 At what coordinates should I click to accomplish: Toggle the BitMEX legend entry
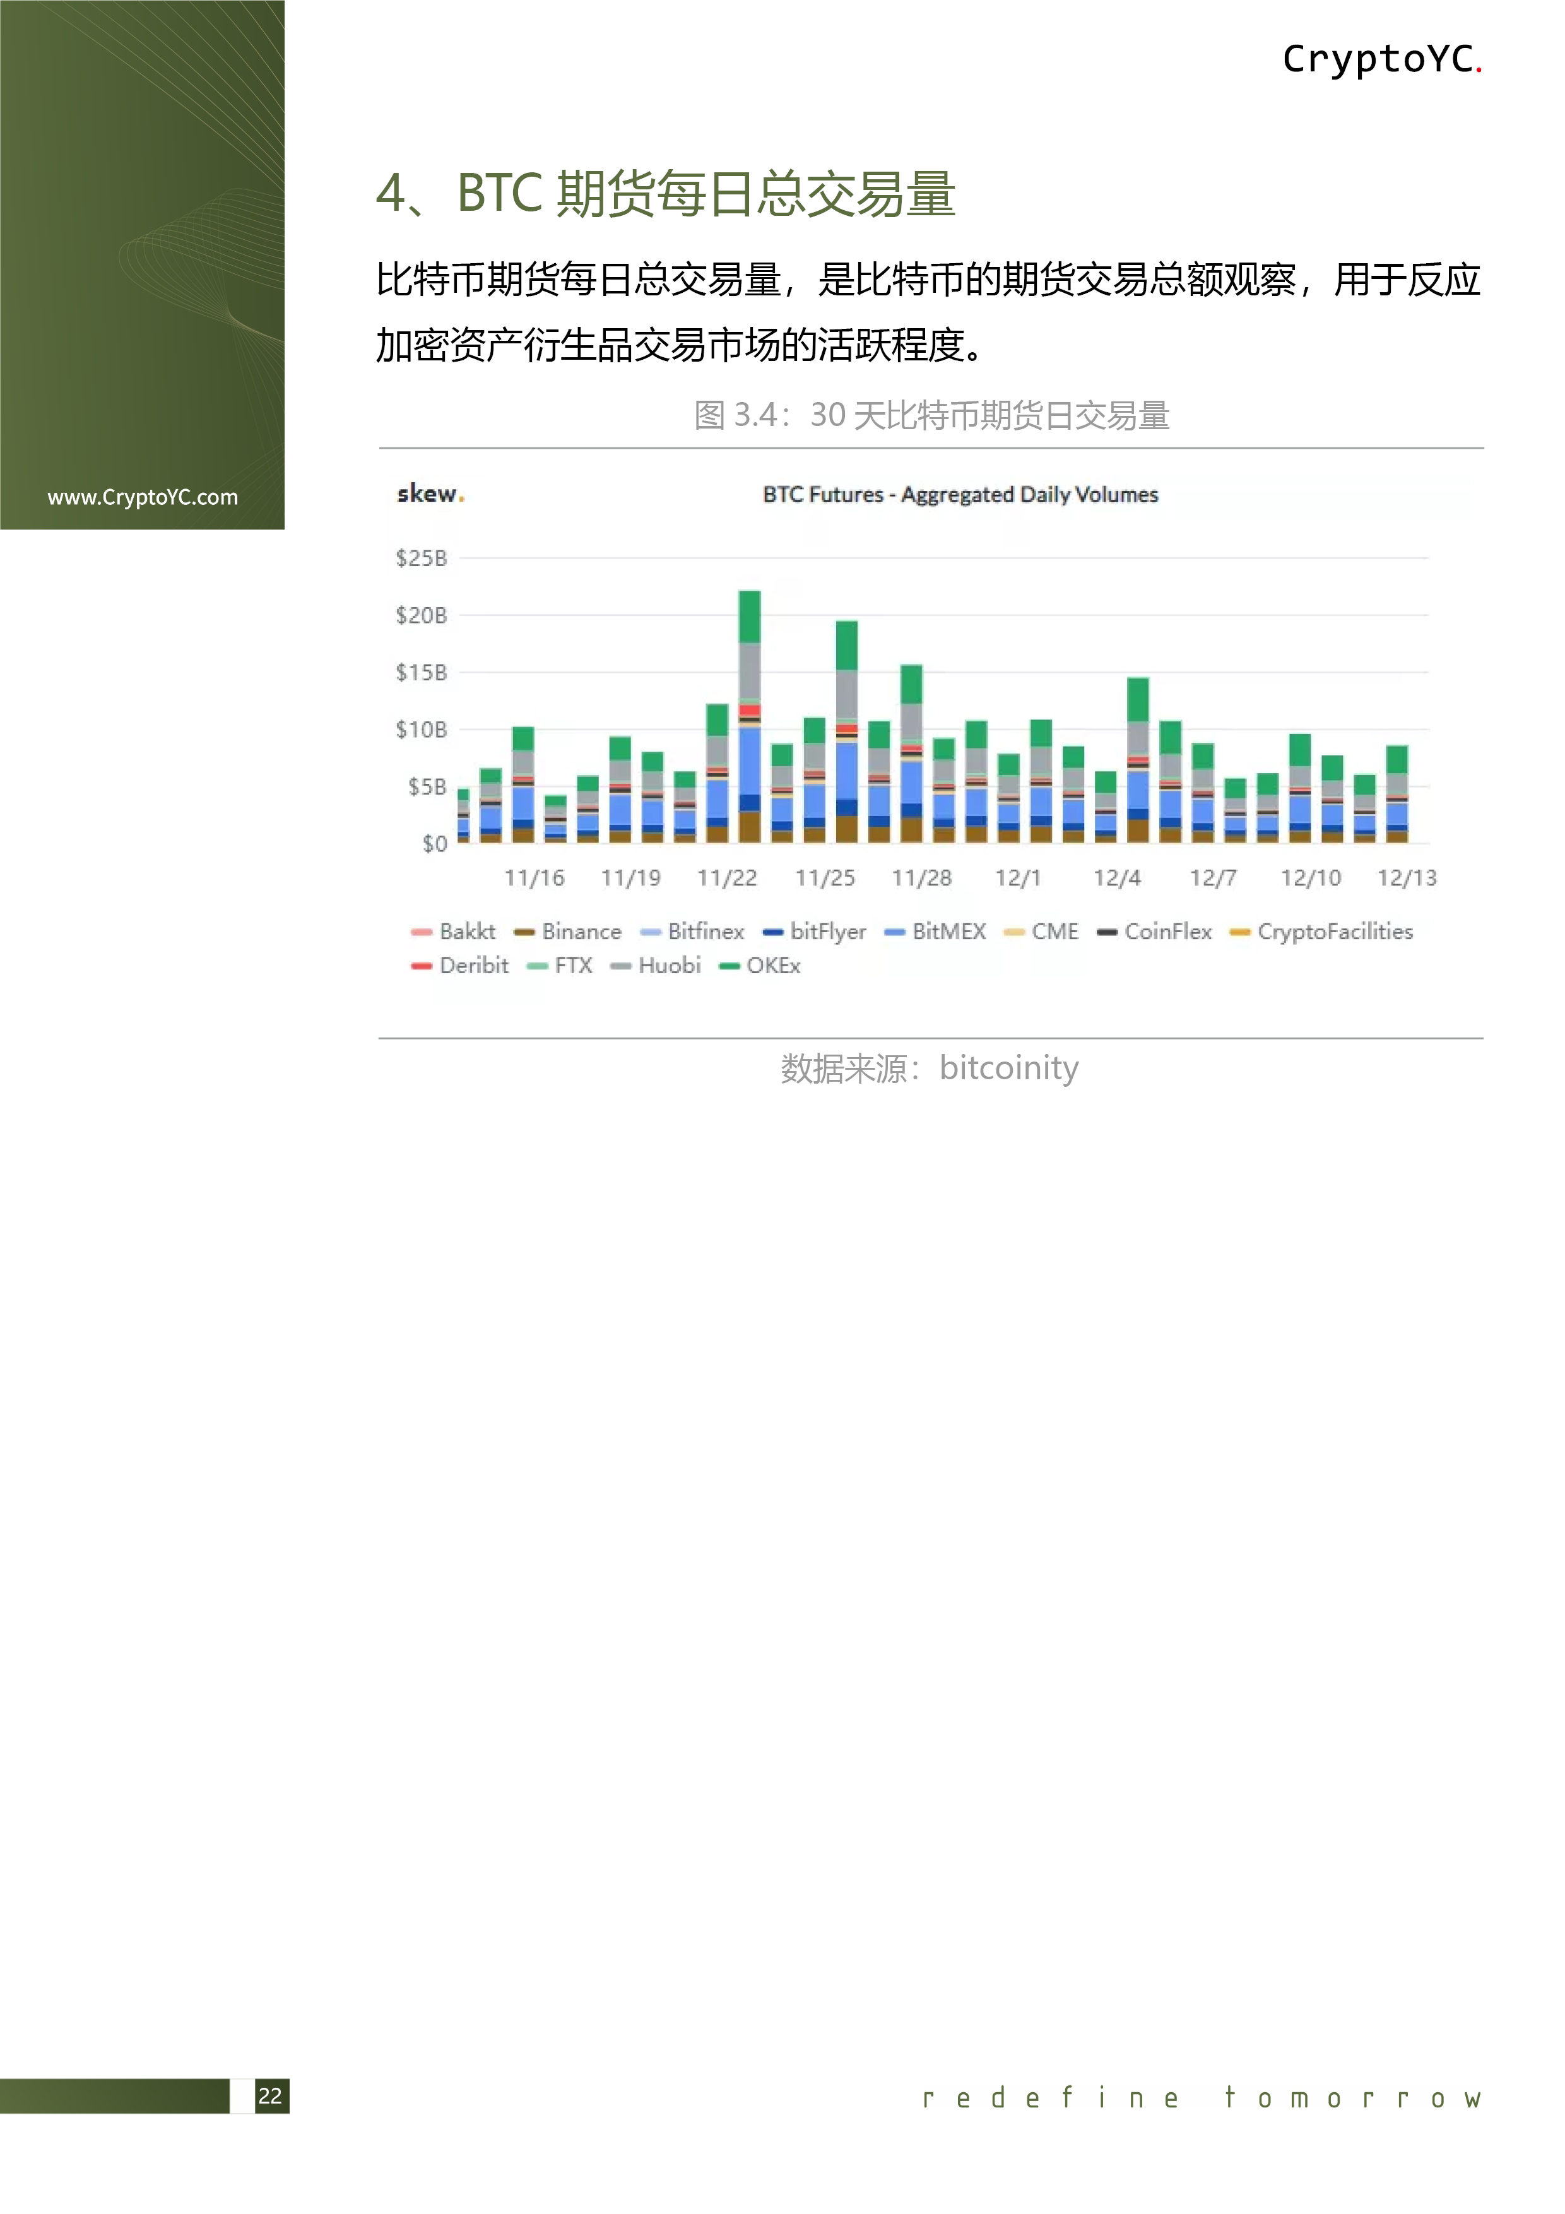coord(935,932)
